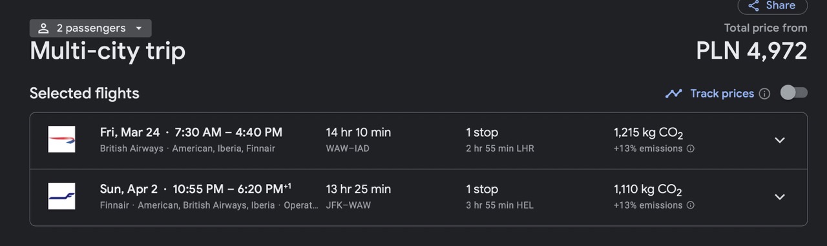Click the person icon in passengers selector
The height and width of the screenshot is (246, 827).
(44, 28)
